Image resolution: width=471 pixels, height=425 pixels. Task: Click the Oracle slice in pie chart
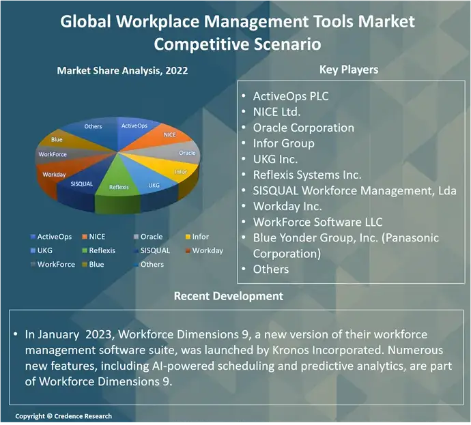(186, 153)
